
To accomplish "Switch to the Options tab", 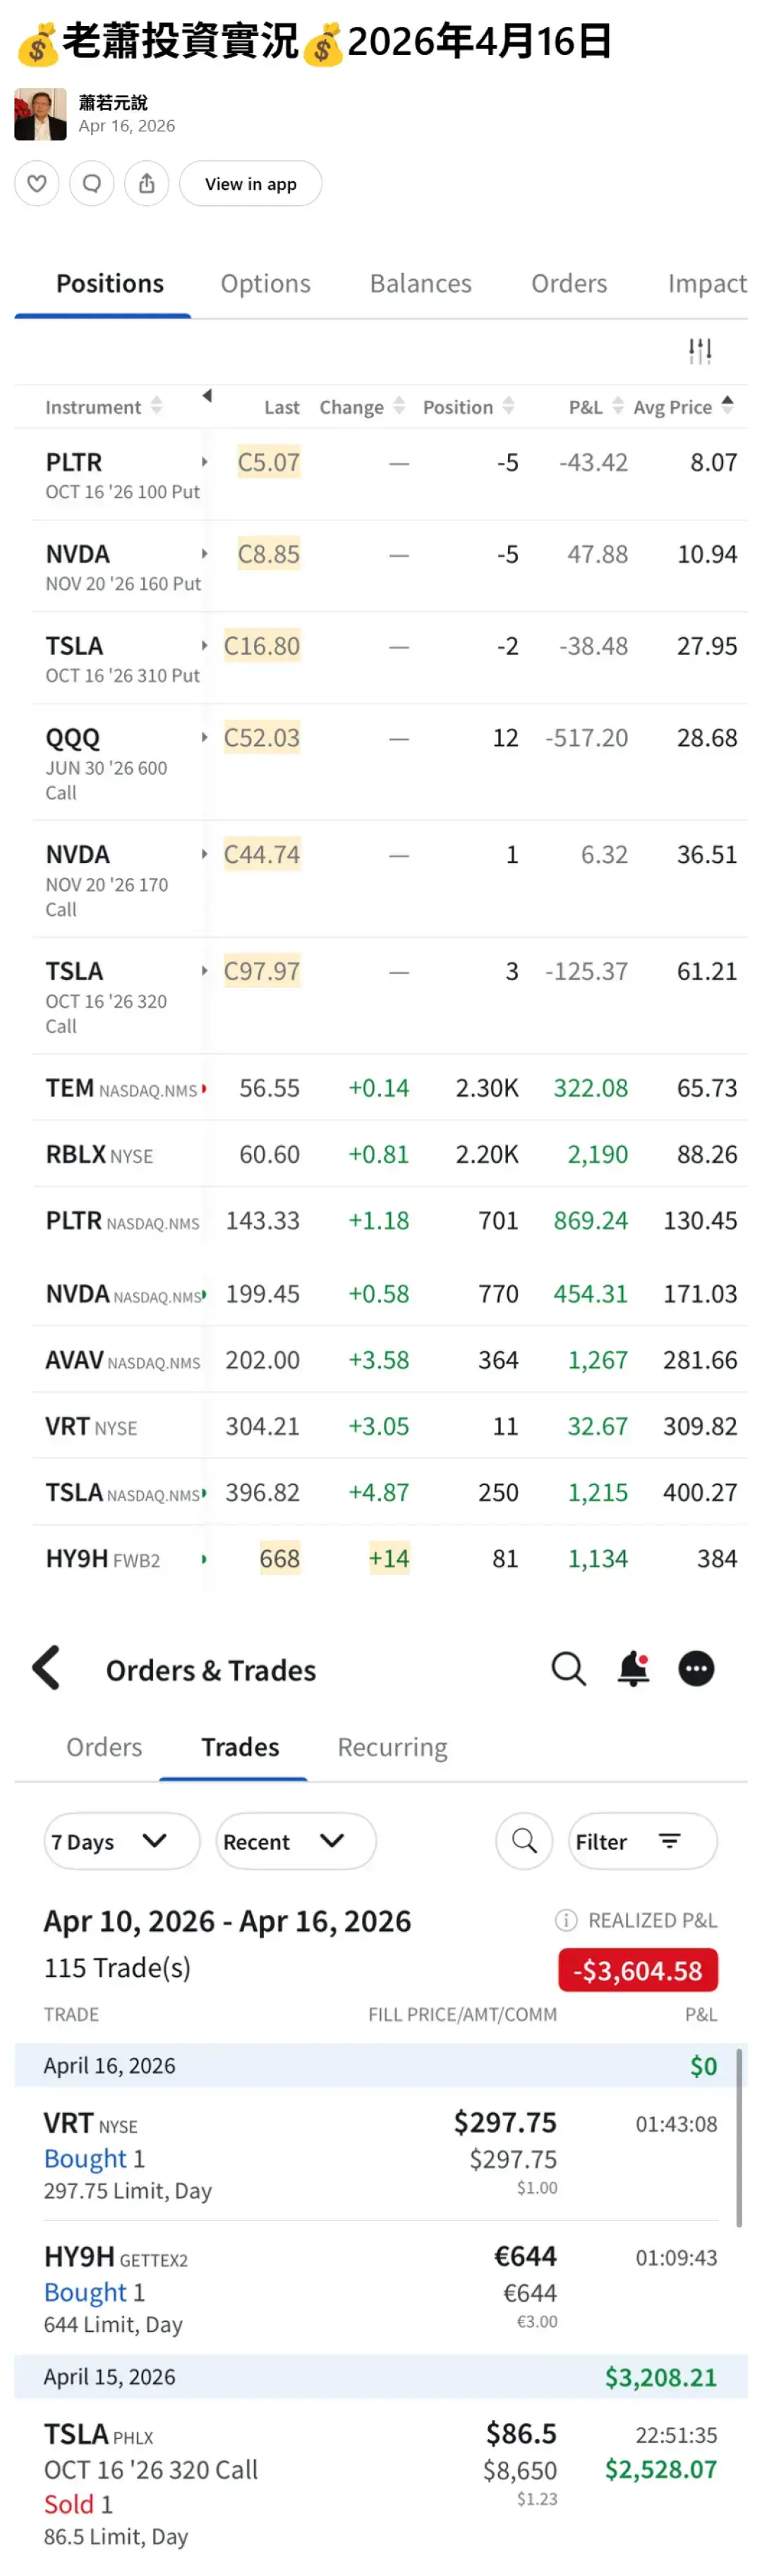I will 265,284.
